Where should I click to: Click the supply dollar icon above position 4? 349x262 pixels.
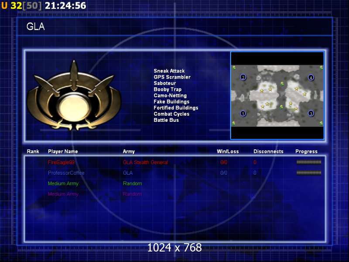[321, 68]
